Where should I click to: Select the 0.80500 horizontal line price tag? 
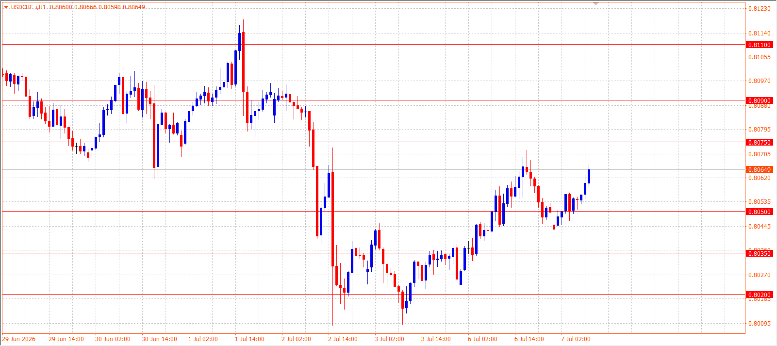pyautogui.click(x=759, y=212)
